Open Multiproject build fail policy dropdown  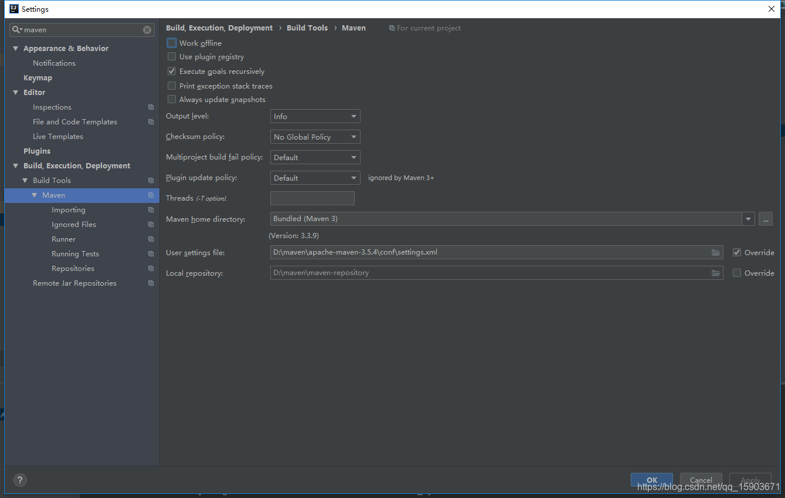tap(315, 157)
